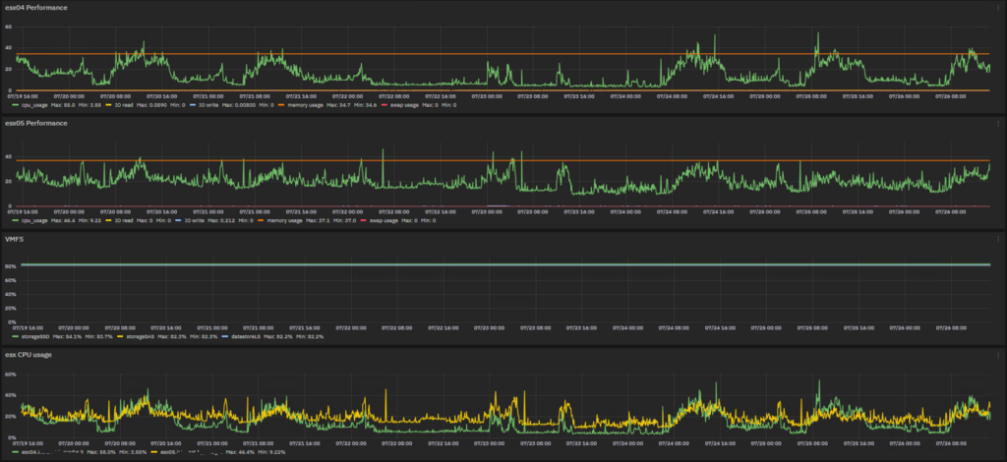Toggle esx05 host series in esx CPU usage legend

[192, 453]
